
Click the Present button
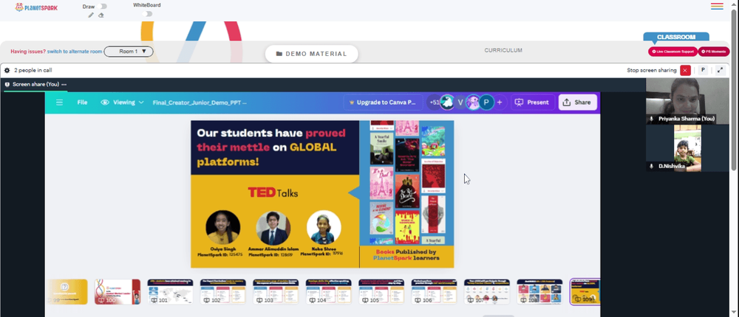[532, 102]
